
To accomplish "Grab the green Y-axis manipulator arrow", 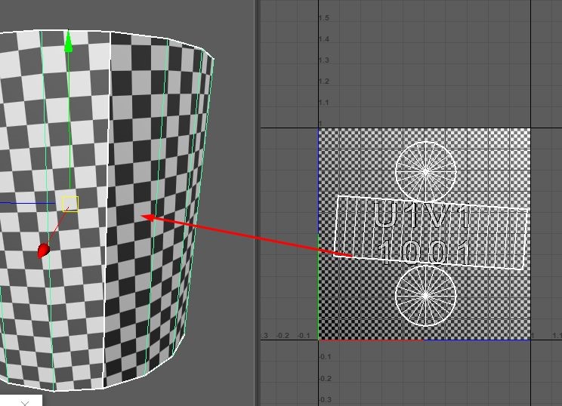I will coord(68,42).
